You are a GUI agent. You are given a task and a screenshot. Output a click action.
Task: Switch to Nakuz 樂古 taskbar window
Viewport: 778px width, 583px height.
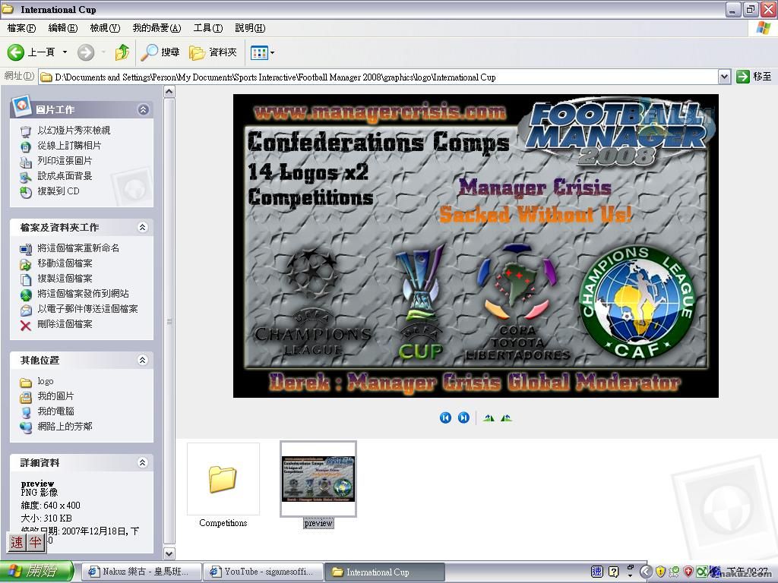point(141,572)
